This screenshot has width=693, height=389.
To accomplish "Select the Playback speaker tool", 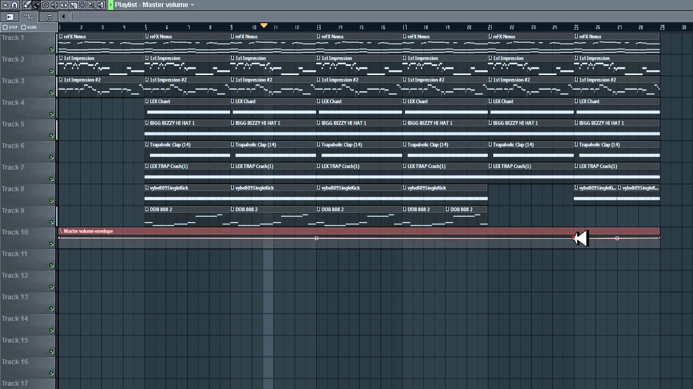I will tap(101, 5).
